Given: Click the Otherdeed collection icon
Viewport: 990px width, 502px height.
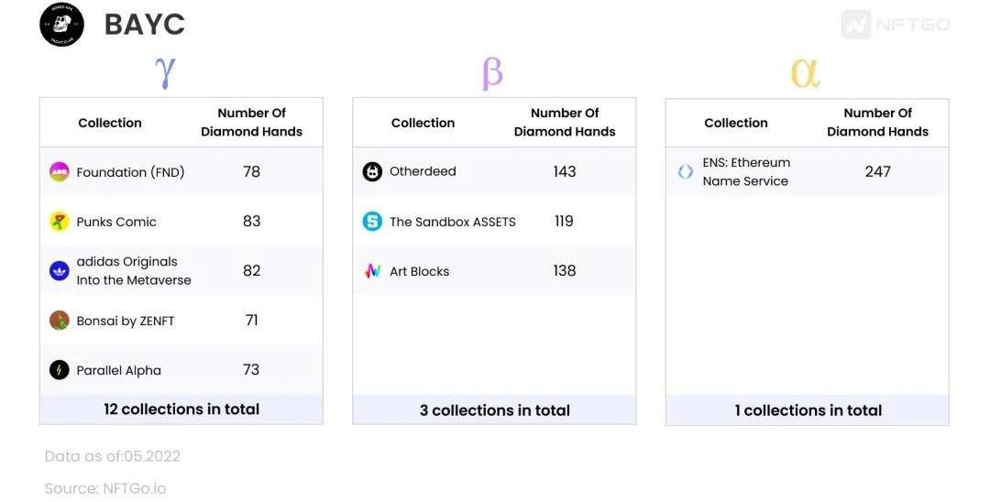Looking at the screenshot, I should (x=372, y=171).
